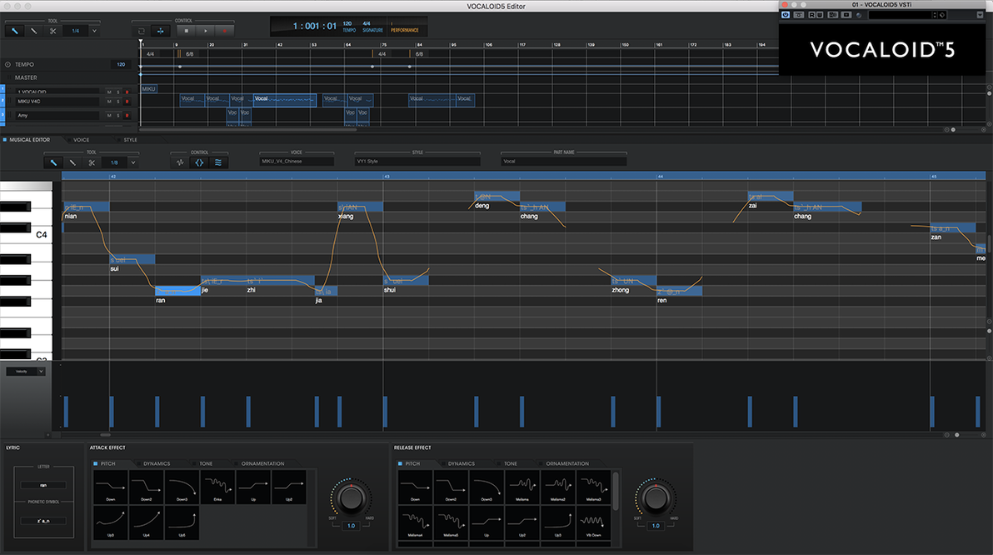This screenshot has width=993, height=555.
Task: Select the scissors tool in the top toolbar
Action: [x=52, y=30]
